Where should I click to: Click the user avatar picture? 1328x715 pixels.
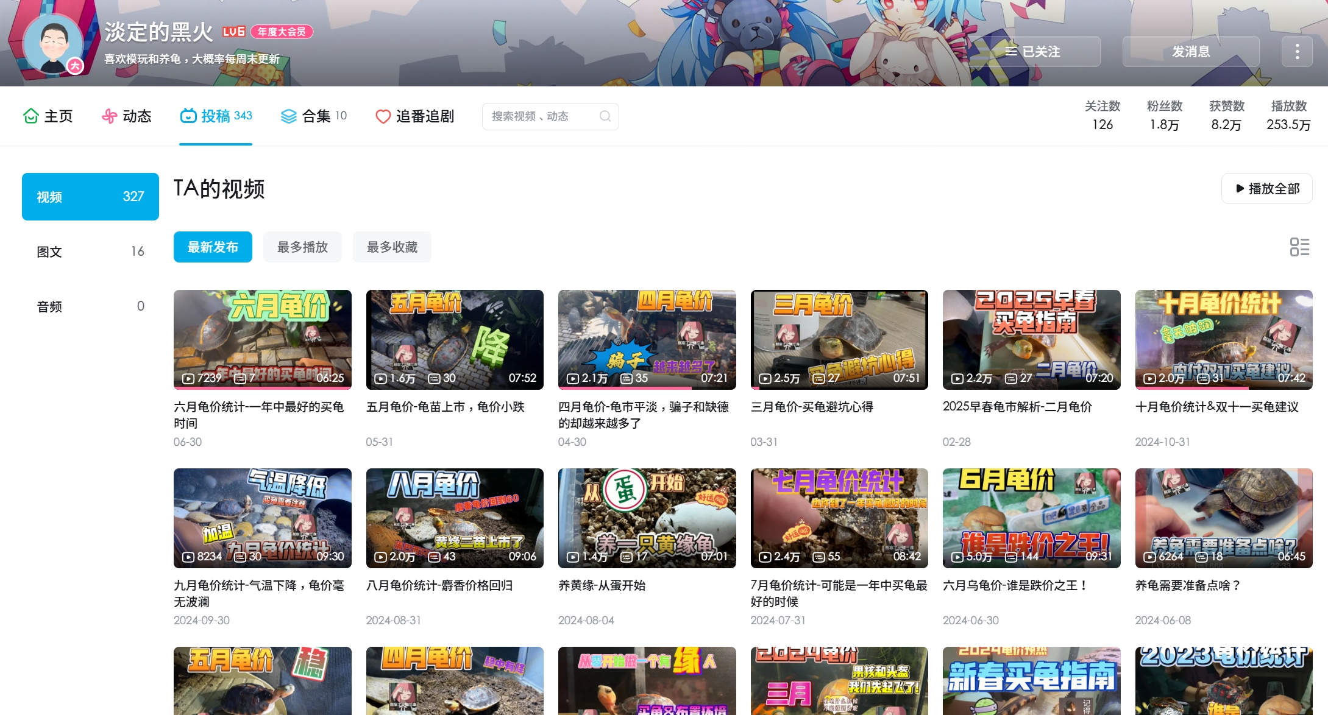click(54, 44)
